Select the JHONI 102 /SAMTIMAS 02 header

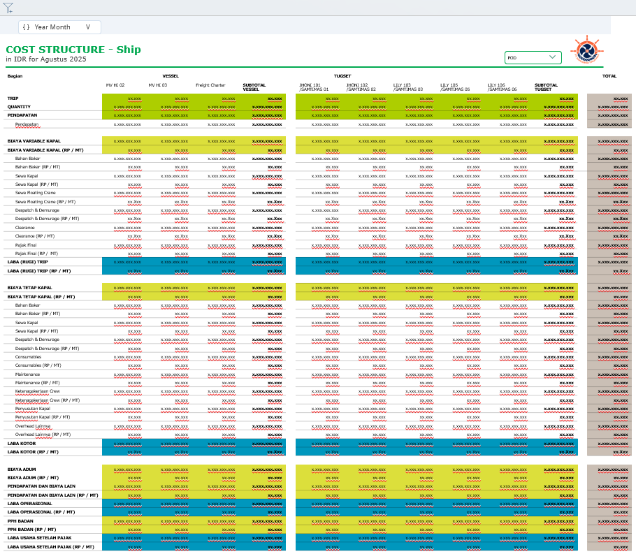tap(361, 87)
